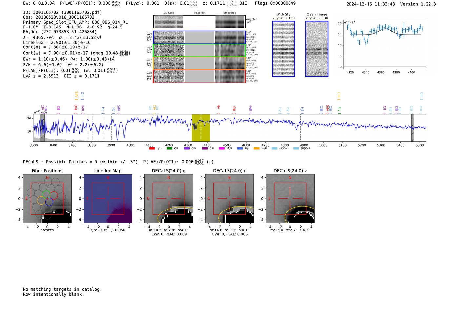Click the yellow highlighted band in the spectrum
Screen dimensions: 459x312
[201, 128]
